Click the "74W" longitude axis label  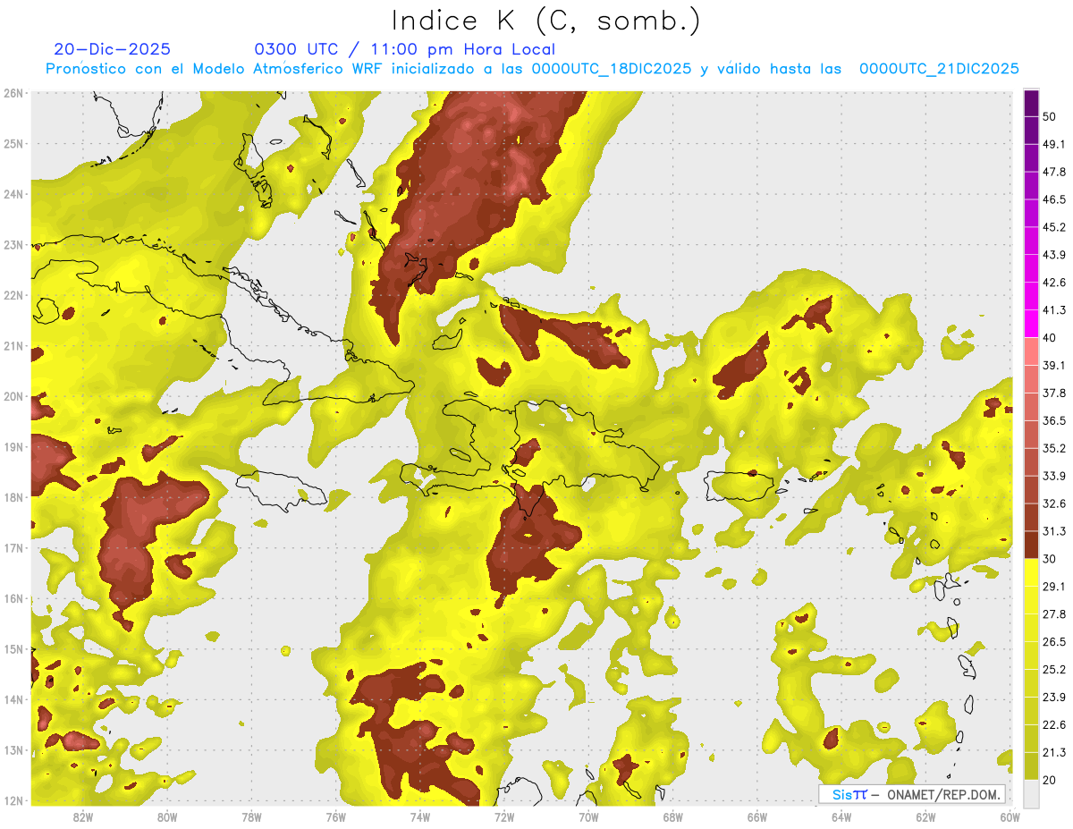pyautogui.click(x=420, y=817)
